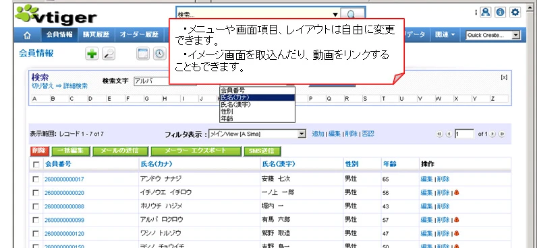Screen dimensions: 537x248
Task: Click the SMS送信 button
Action: point(262,151)
